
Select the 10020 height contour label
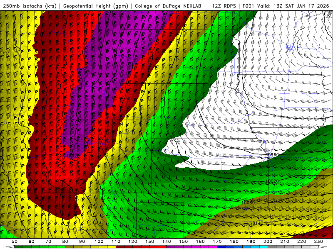pos(272,181)
